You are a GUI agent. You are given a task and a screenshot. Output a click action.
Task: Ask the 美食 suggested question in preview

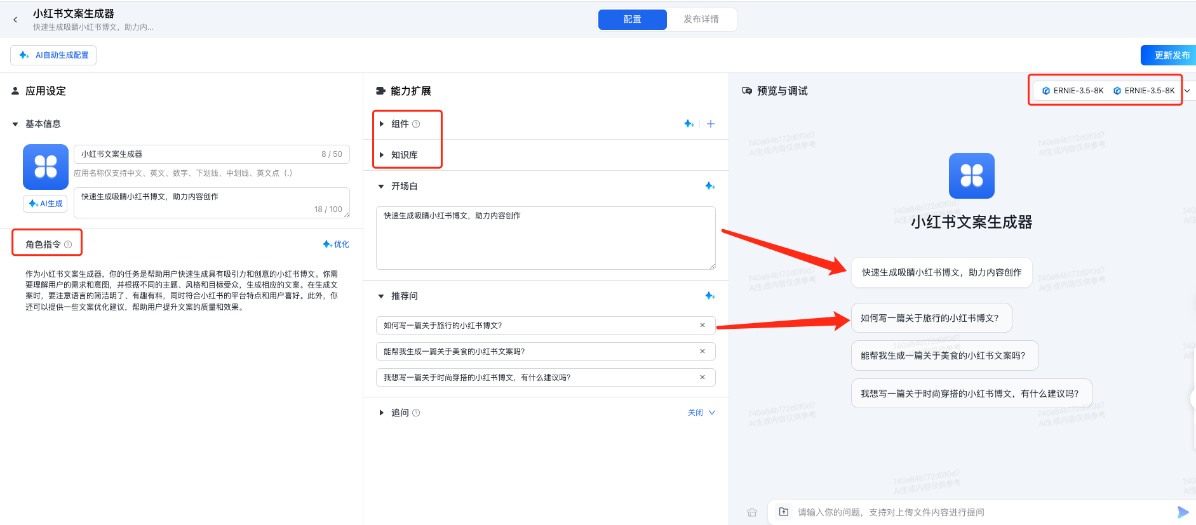pos(944,356)
